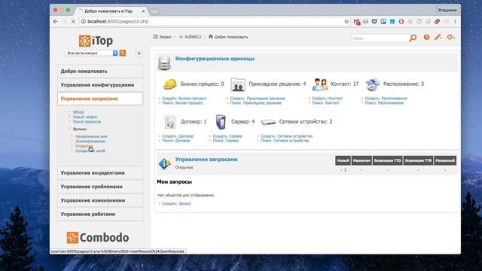The height and width of the screenshot is (271, 482).
Task: Click the R-000012 breadcrumb
Action: [x=191, y=37]
